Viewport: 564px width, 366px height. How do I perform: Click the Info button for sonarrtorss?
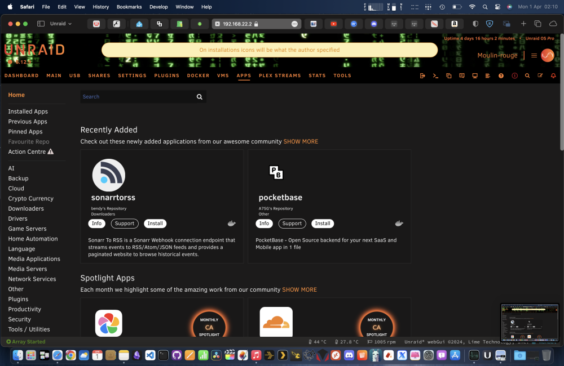[x=97, y=224]
